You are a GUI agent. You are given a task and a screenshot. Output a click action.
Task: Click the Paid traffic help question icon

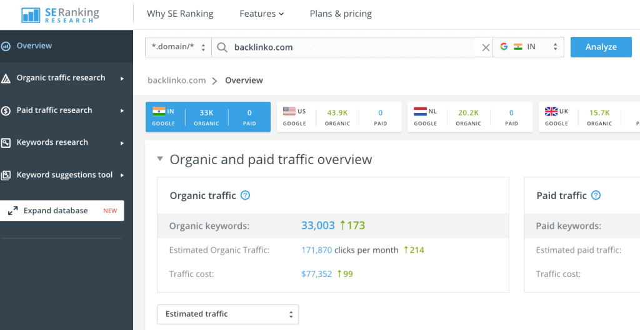pos(596,195)
